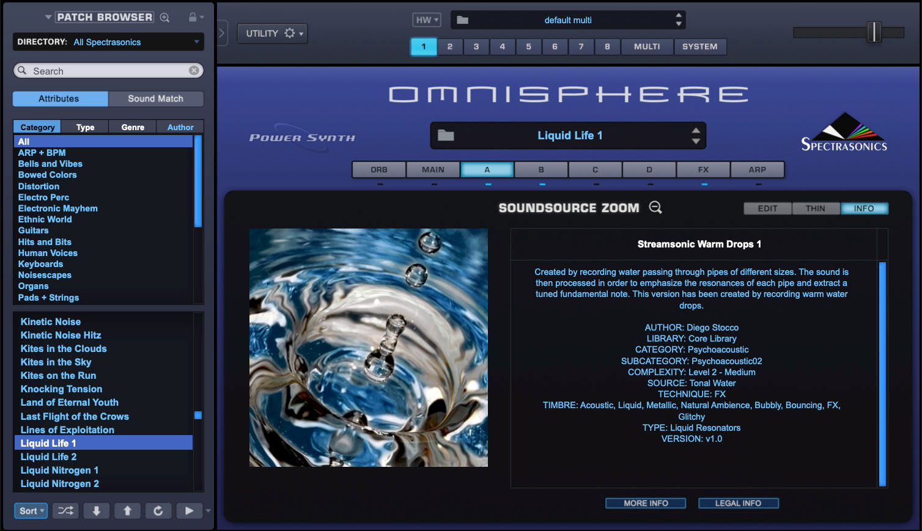The width and height of the screenshot is (922, 531).
Task: Step to next patch with down arrow
Action: (97, 511)
